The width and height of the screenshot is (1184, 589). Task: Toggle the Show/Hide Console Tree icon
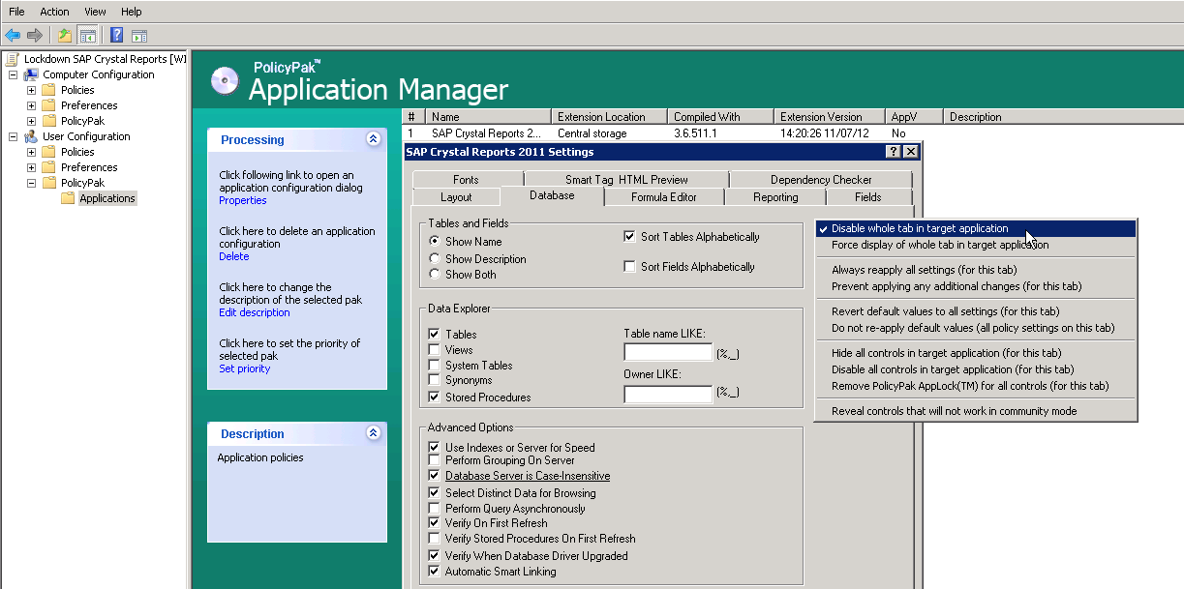point(88,36)
